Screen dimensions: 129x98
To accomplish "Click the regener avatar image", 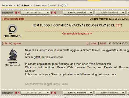I will [x=12, y=55].
